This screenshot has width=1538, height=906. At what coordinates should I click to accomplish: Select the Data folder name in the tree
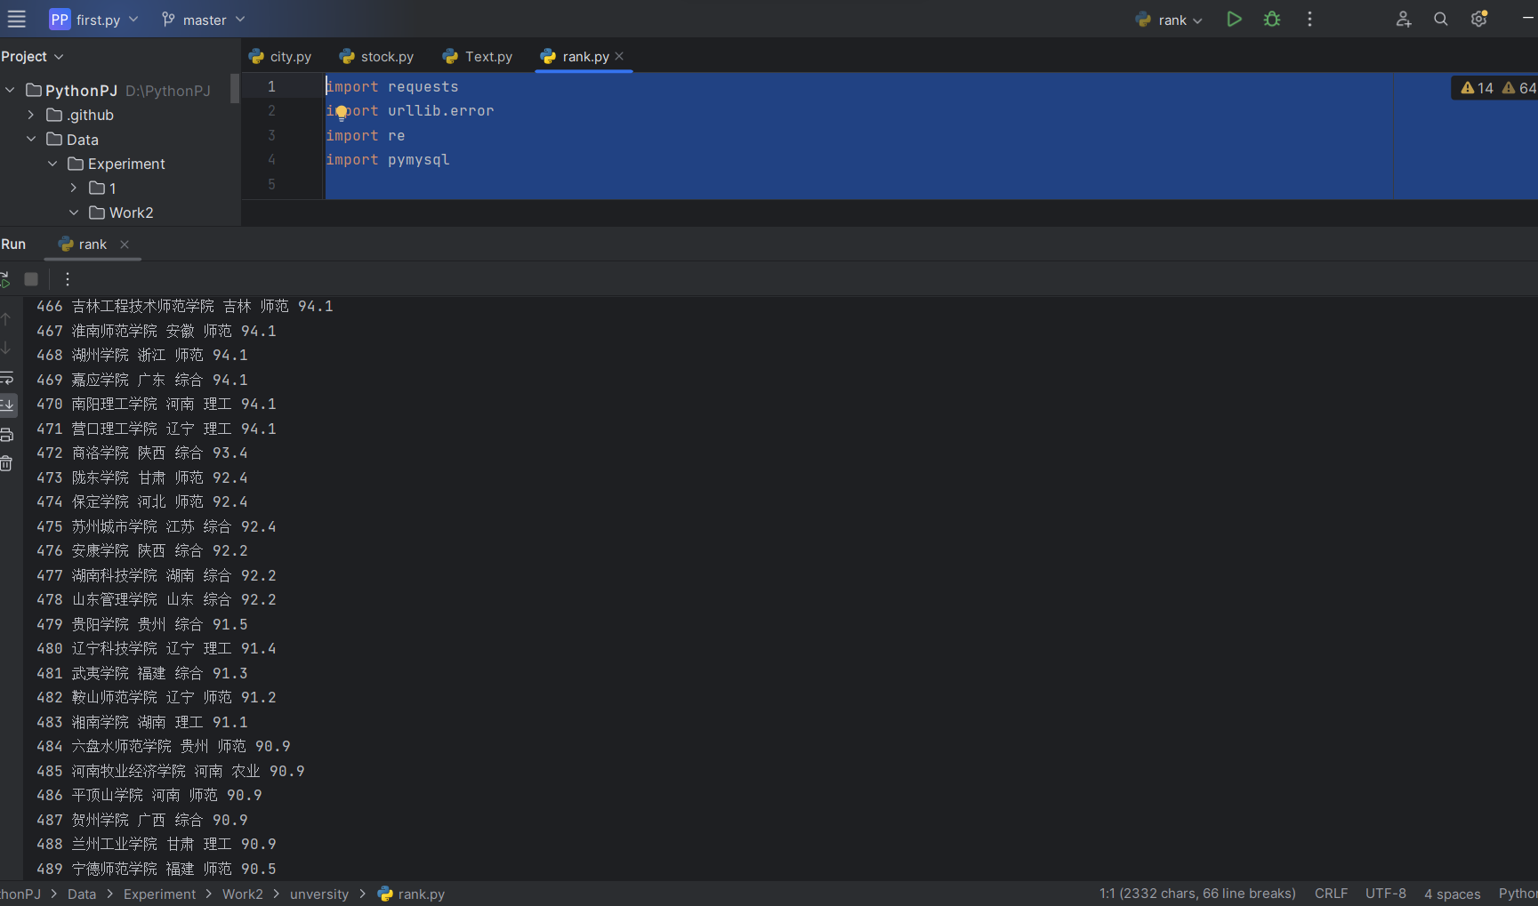(x=83, y=140)
